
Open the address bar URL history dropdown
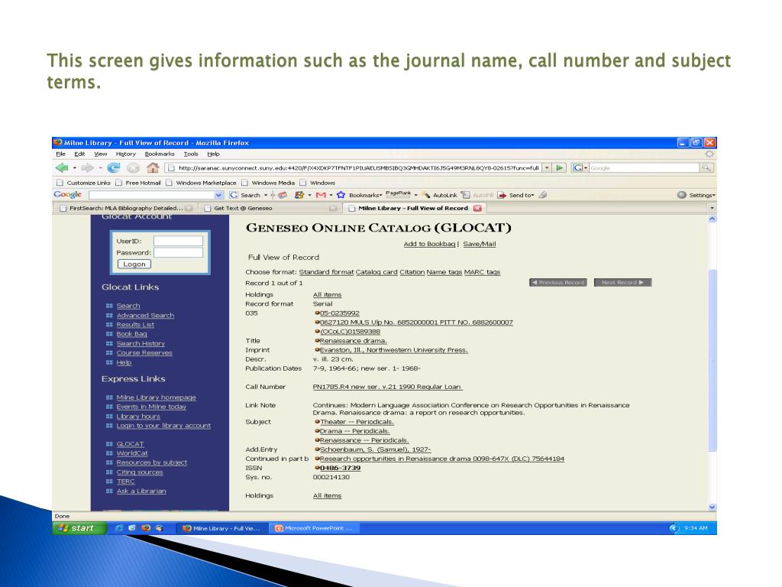547,167
